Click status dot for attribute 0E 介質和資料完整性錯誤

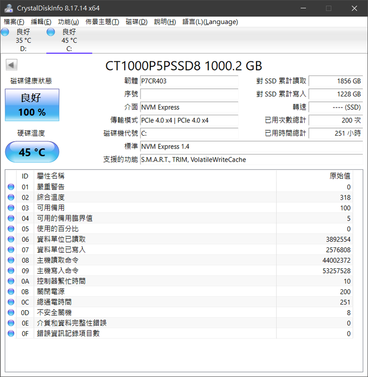pos(11,323)
